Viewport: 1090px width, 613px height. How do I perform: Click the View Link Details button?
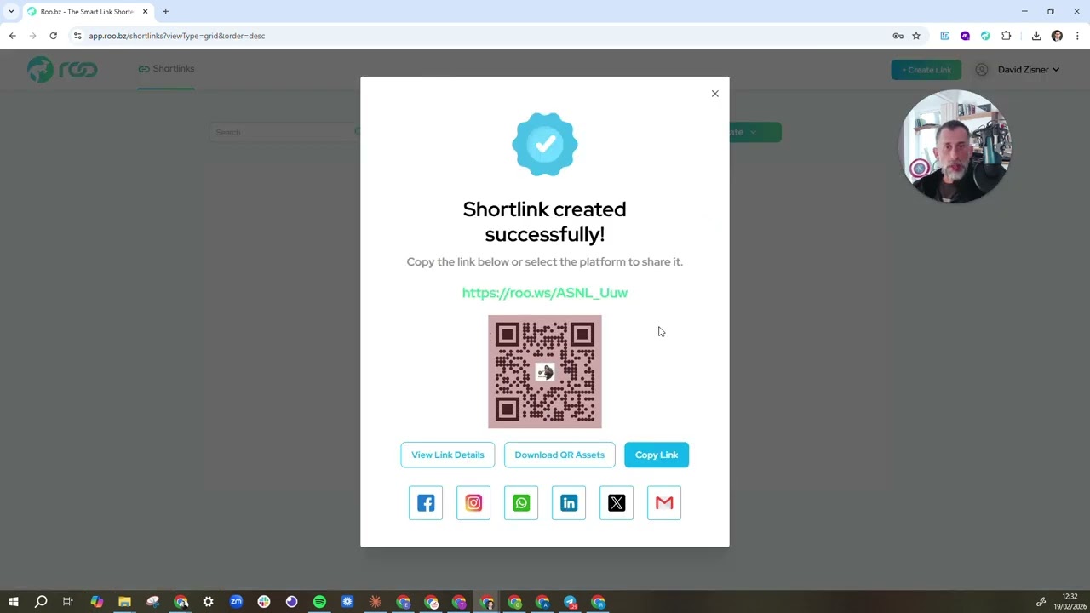coord(448,455)
